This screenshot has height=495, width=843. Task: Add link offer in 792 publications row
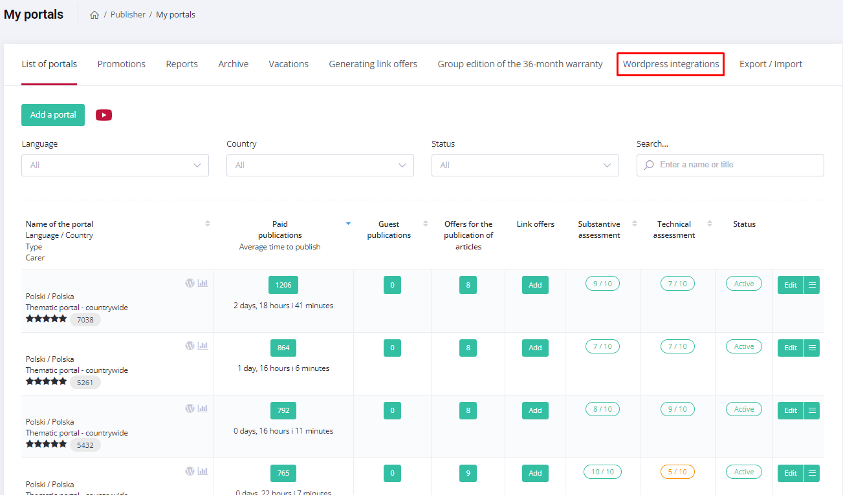pyautogui.click(x=535, y=410)
